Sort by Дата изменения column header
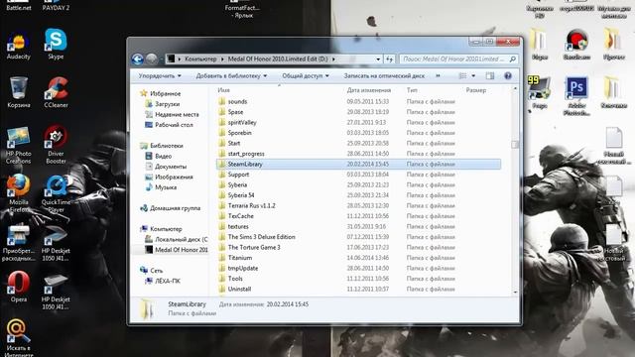Image resolution: width=635 pixels, height=357 pixels. click(368, 90)
